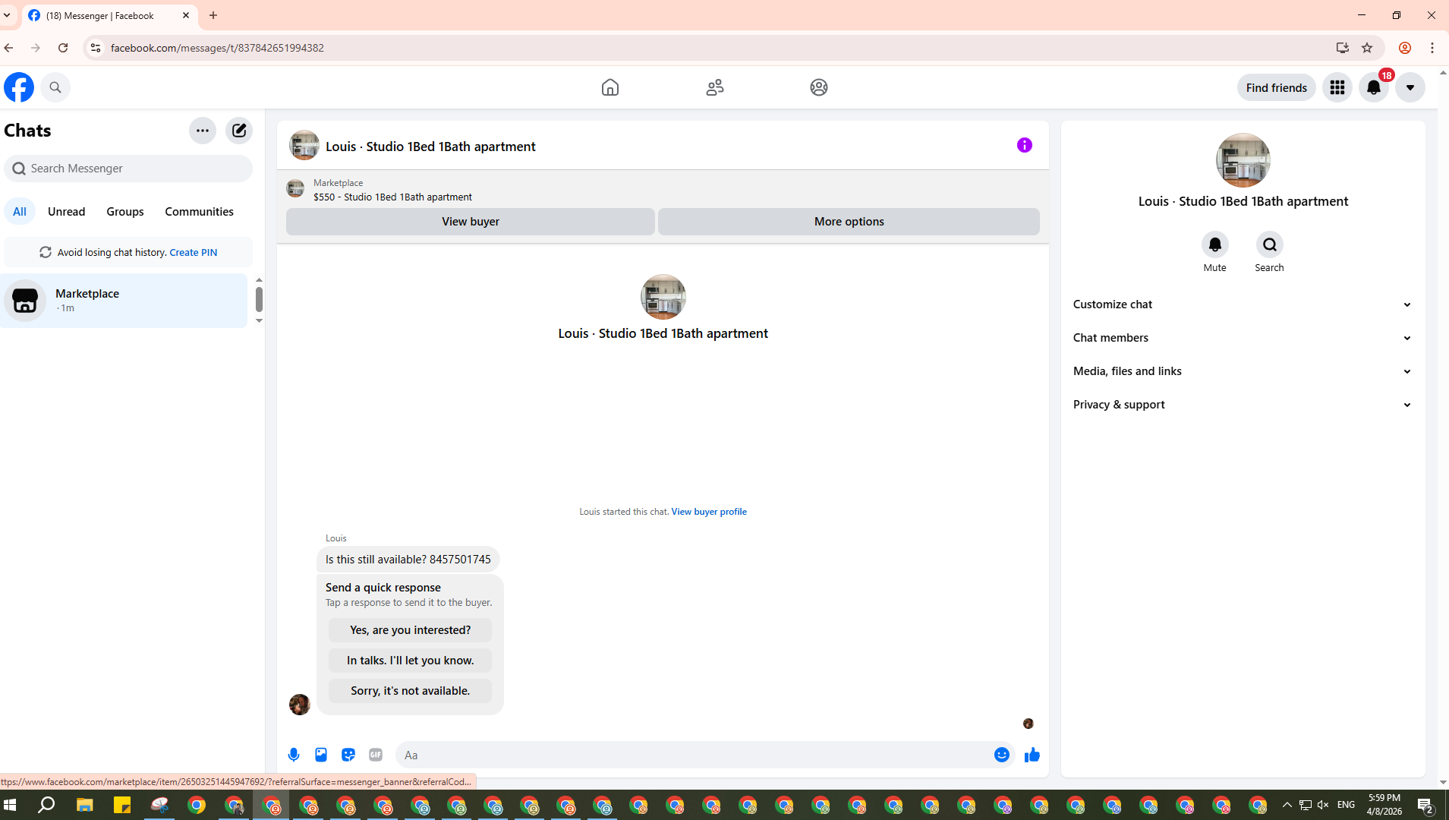Image resolution: width=1449 pixels, height=820 pixels.
Task: Click More options button
Action: (x=849, y=222)
